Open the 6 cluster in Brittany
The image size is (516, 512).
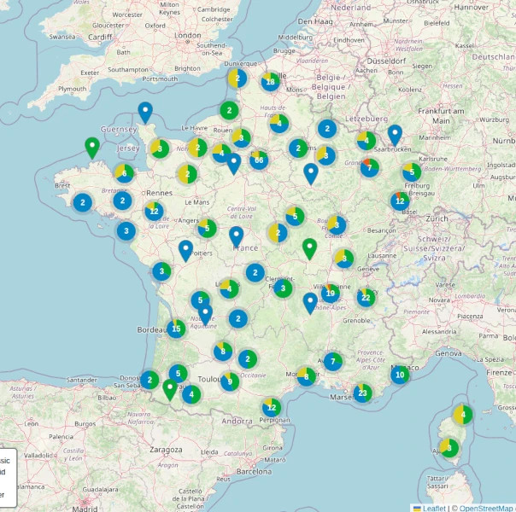pyautogui.click(x=125, y=173)
